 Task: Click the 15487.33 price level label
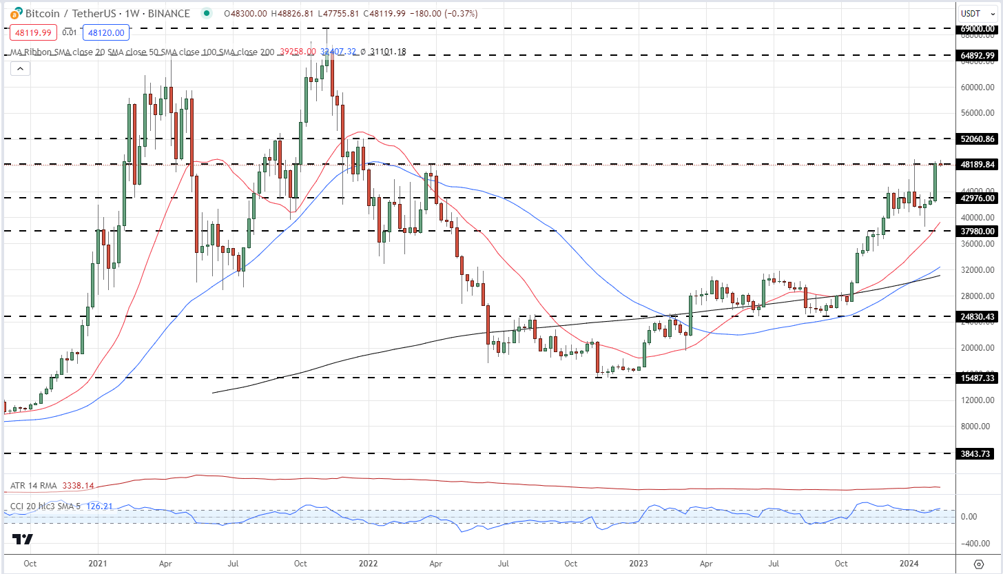pyautogui.click(x=978, y=378)
